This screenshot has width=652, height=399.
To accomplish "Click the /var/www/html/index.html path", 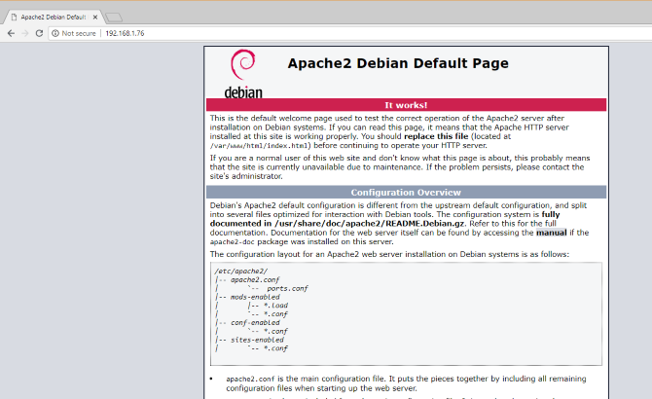I will coord(260,146).
